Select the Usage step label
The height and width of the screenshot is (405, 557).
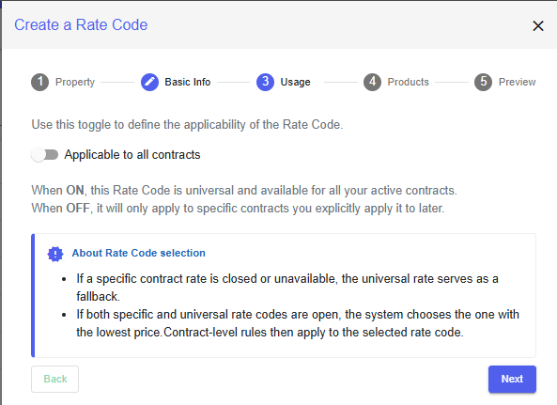tap(295, 82)
